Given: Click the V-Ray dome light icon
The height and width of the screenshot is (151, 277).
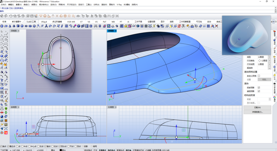Looking at the screenshot, I should click(x=61, y=16).
